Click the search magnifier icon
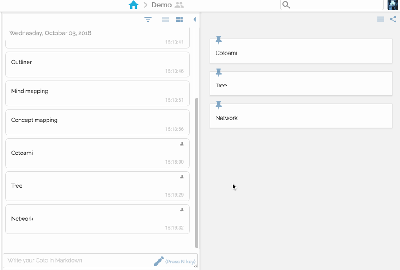The width and height of the screenshot is (400, 270). coord(286,5)
